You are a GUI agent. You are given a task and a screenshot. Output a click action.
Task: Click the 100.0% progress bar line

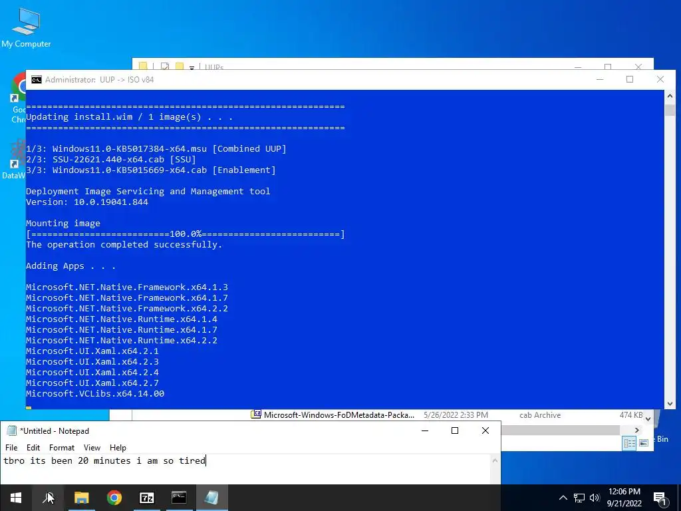(x=186, y=234)
